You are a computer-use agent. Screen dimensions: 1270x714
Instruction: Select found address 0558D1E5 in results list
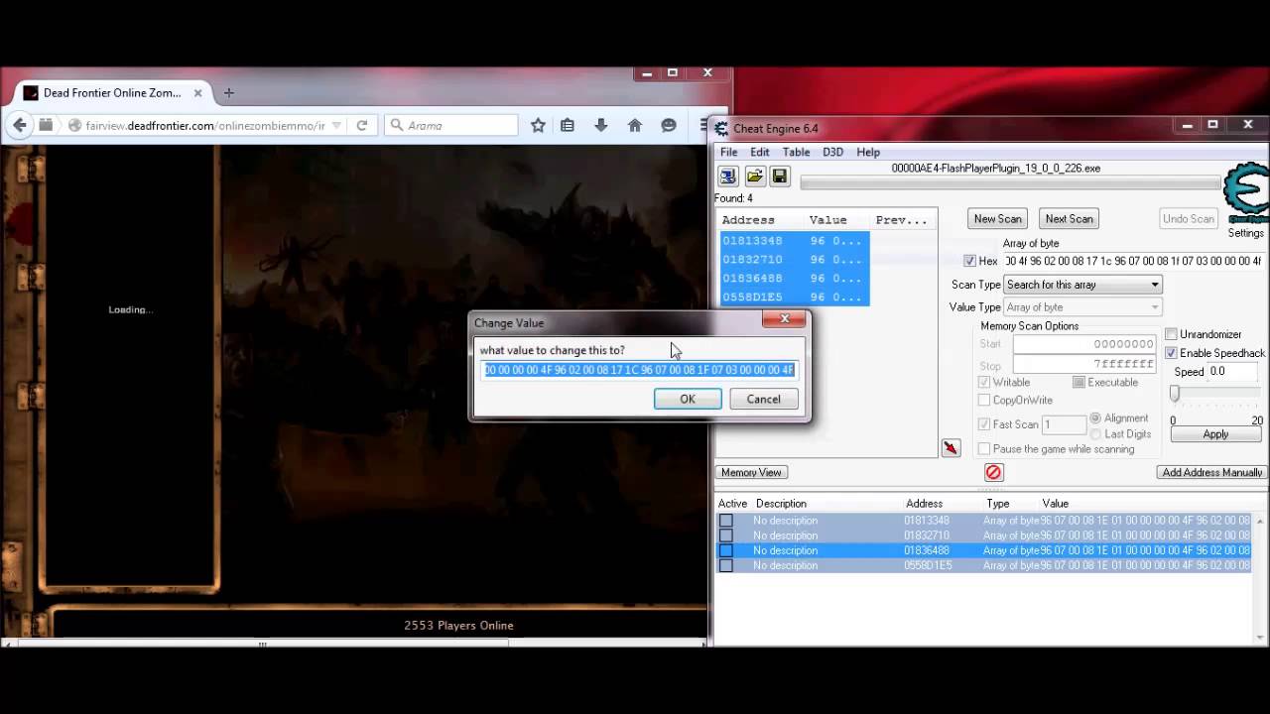794,297
